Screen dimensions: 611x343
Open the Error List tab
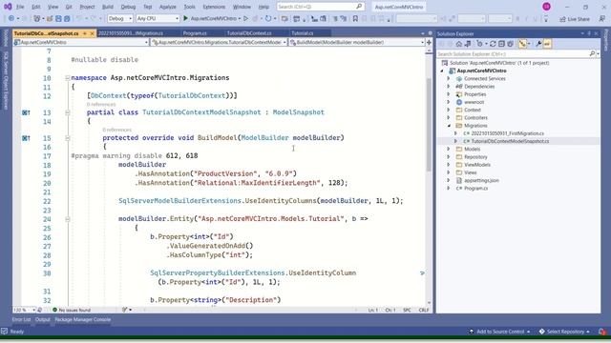pyautogui.click(x=21, y=320)
